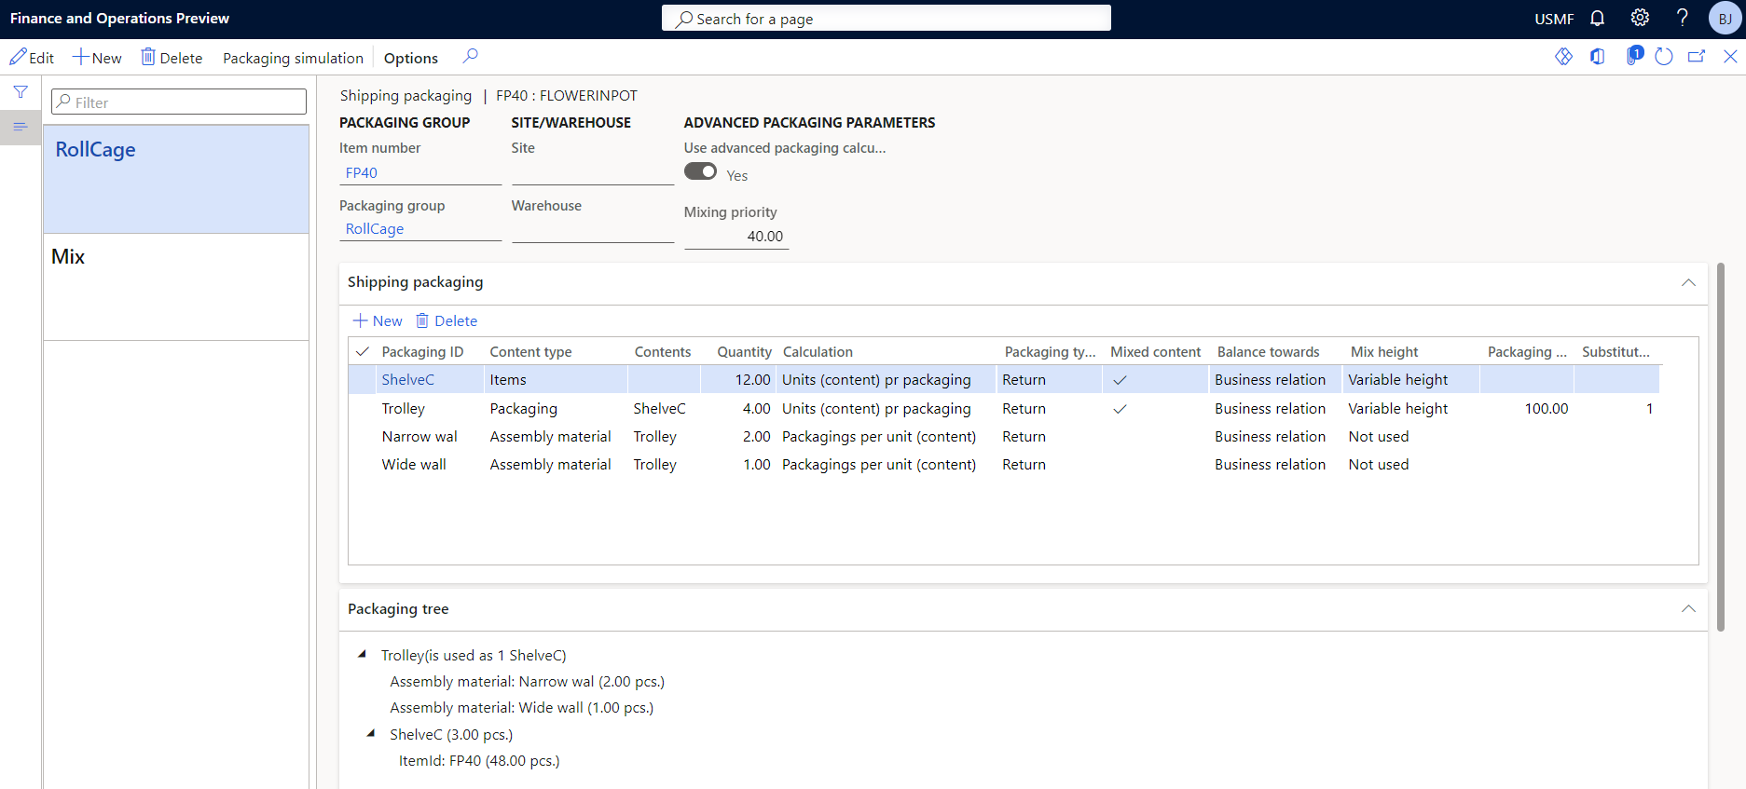This screenshot has width=1746, height=789.
Task: Click the select-all checkmark in grid header
Action: [x=363, y=351]
